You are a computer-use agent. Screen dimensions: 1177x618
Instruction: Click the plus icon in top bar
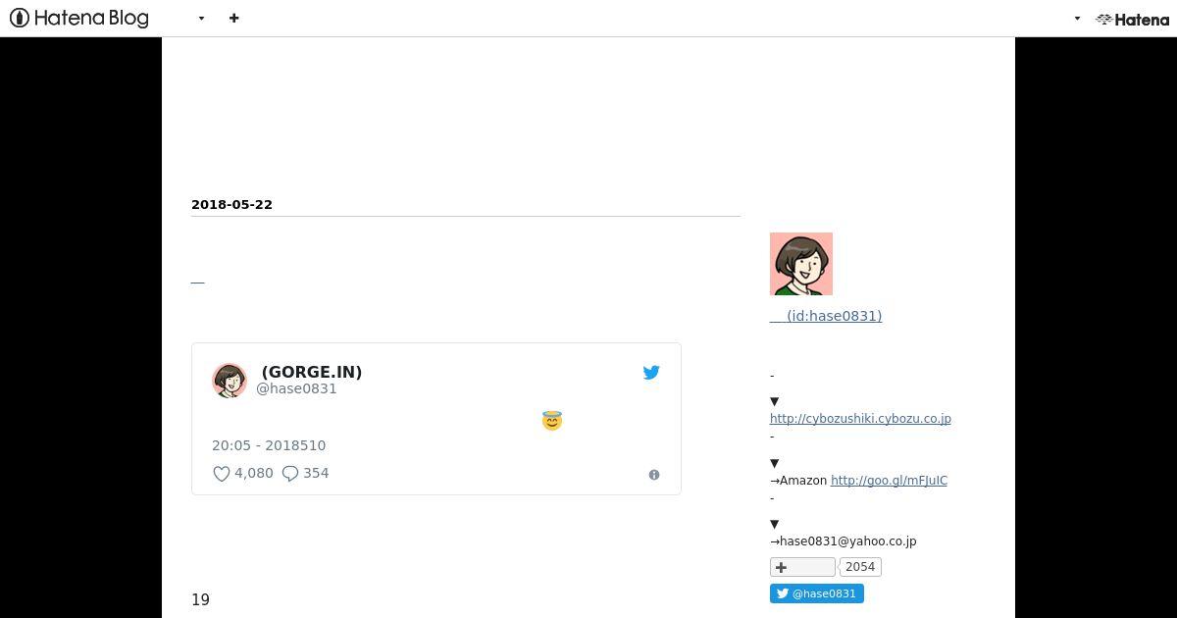click(233, 18)
